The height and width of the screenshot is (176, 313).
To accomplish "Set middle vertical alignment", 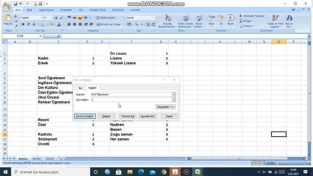I will click(x=74, y=18).
